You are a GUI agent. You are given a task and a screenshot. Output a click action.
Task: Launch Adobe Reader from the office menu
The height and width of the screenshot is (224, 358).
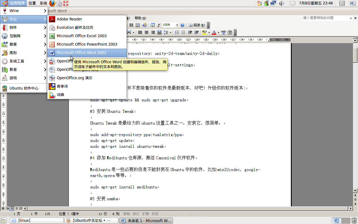pyautogui.click(x=87, y=19)
